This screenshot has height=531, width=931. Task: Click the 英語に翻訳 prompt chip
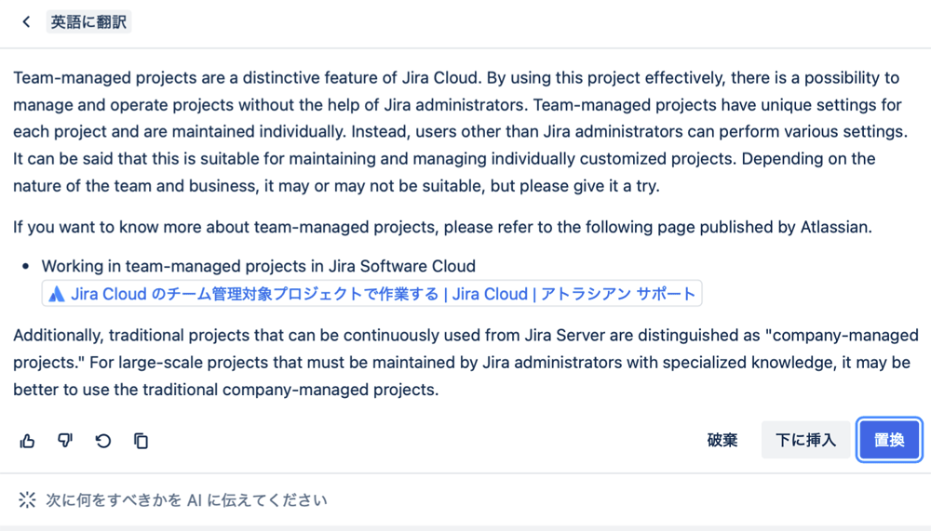[x=88, y=22]
